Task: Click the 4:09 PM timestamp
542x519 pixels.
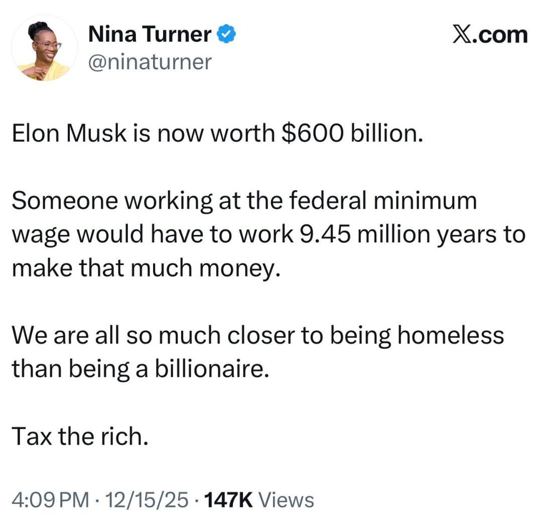Action: [48, 500]
